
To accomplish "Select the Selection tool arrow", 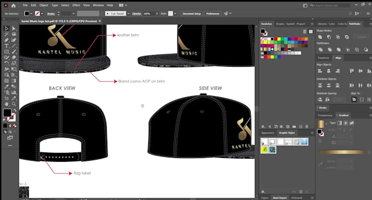I will click(7, 28).
